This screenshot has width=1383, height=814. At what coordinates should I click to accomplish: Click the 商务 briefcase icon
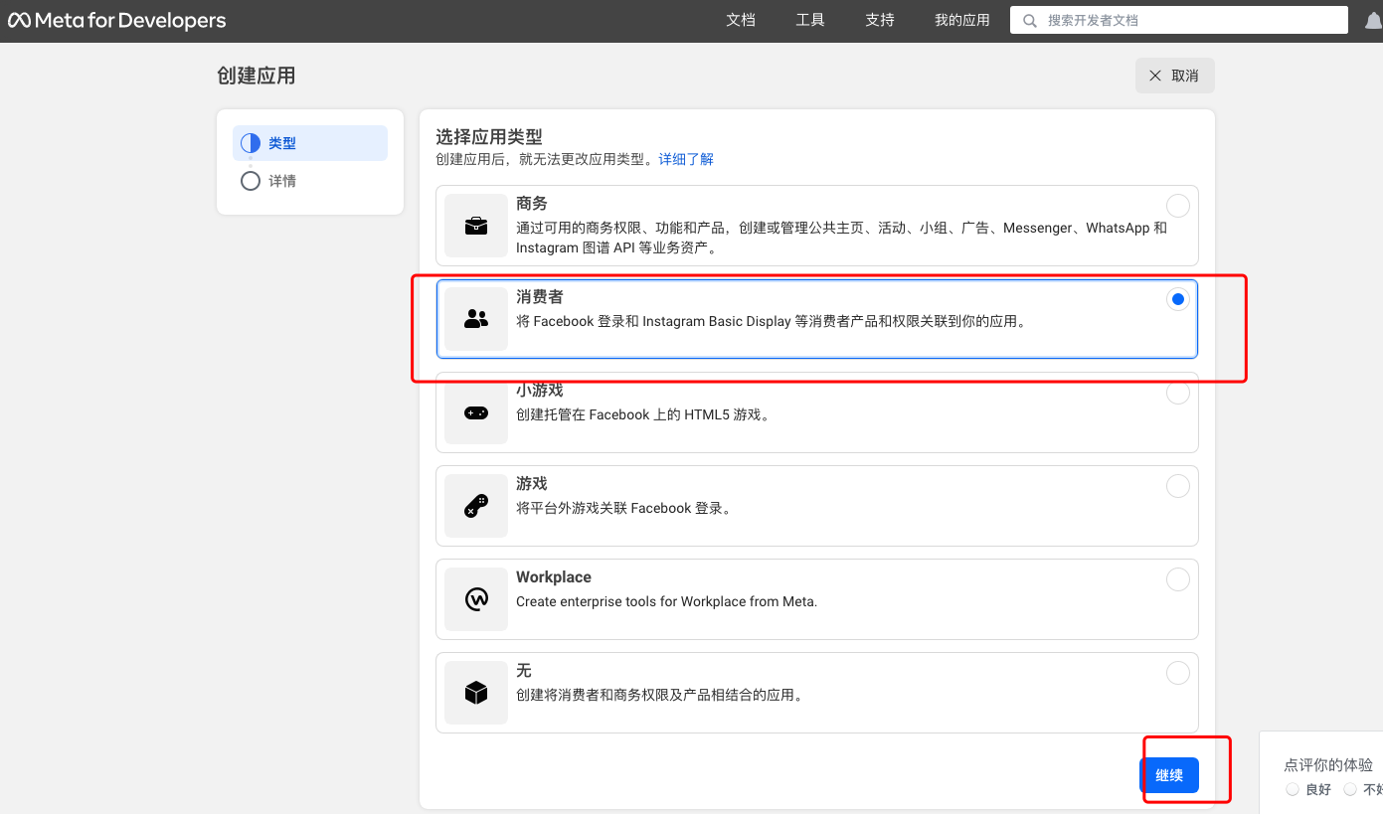pyautogui.click(x=476, y=226)
